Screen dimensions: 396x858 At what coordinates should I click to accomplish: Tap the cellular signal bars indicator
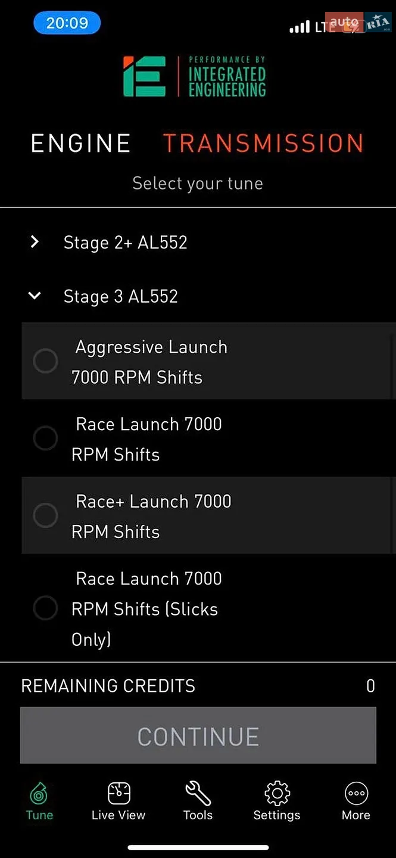pyautogui.click(x=300, y=27)
